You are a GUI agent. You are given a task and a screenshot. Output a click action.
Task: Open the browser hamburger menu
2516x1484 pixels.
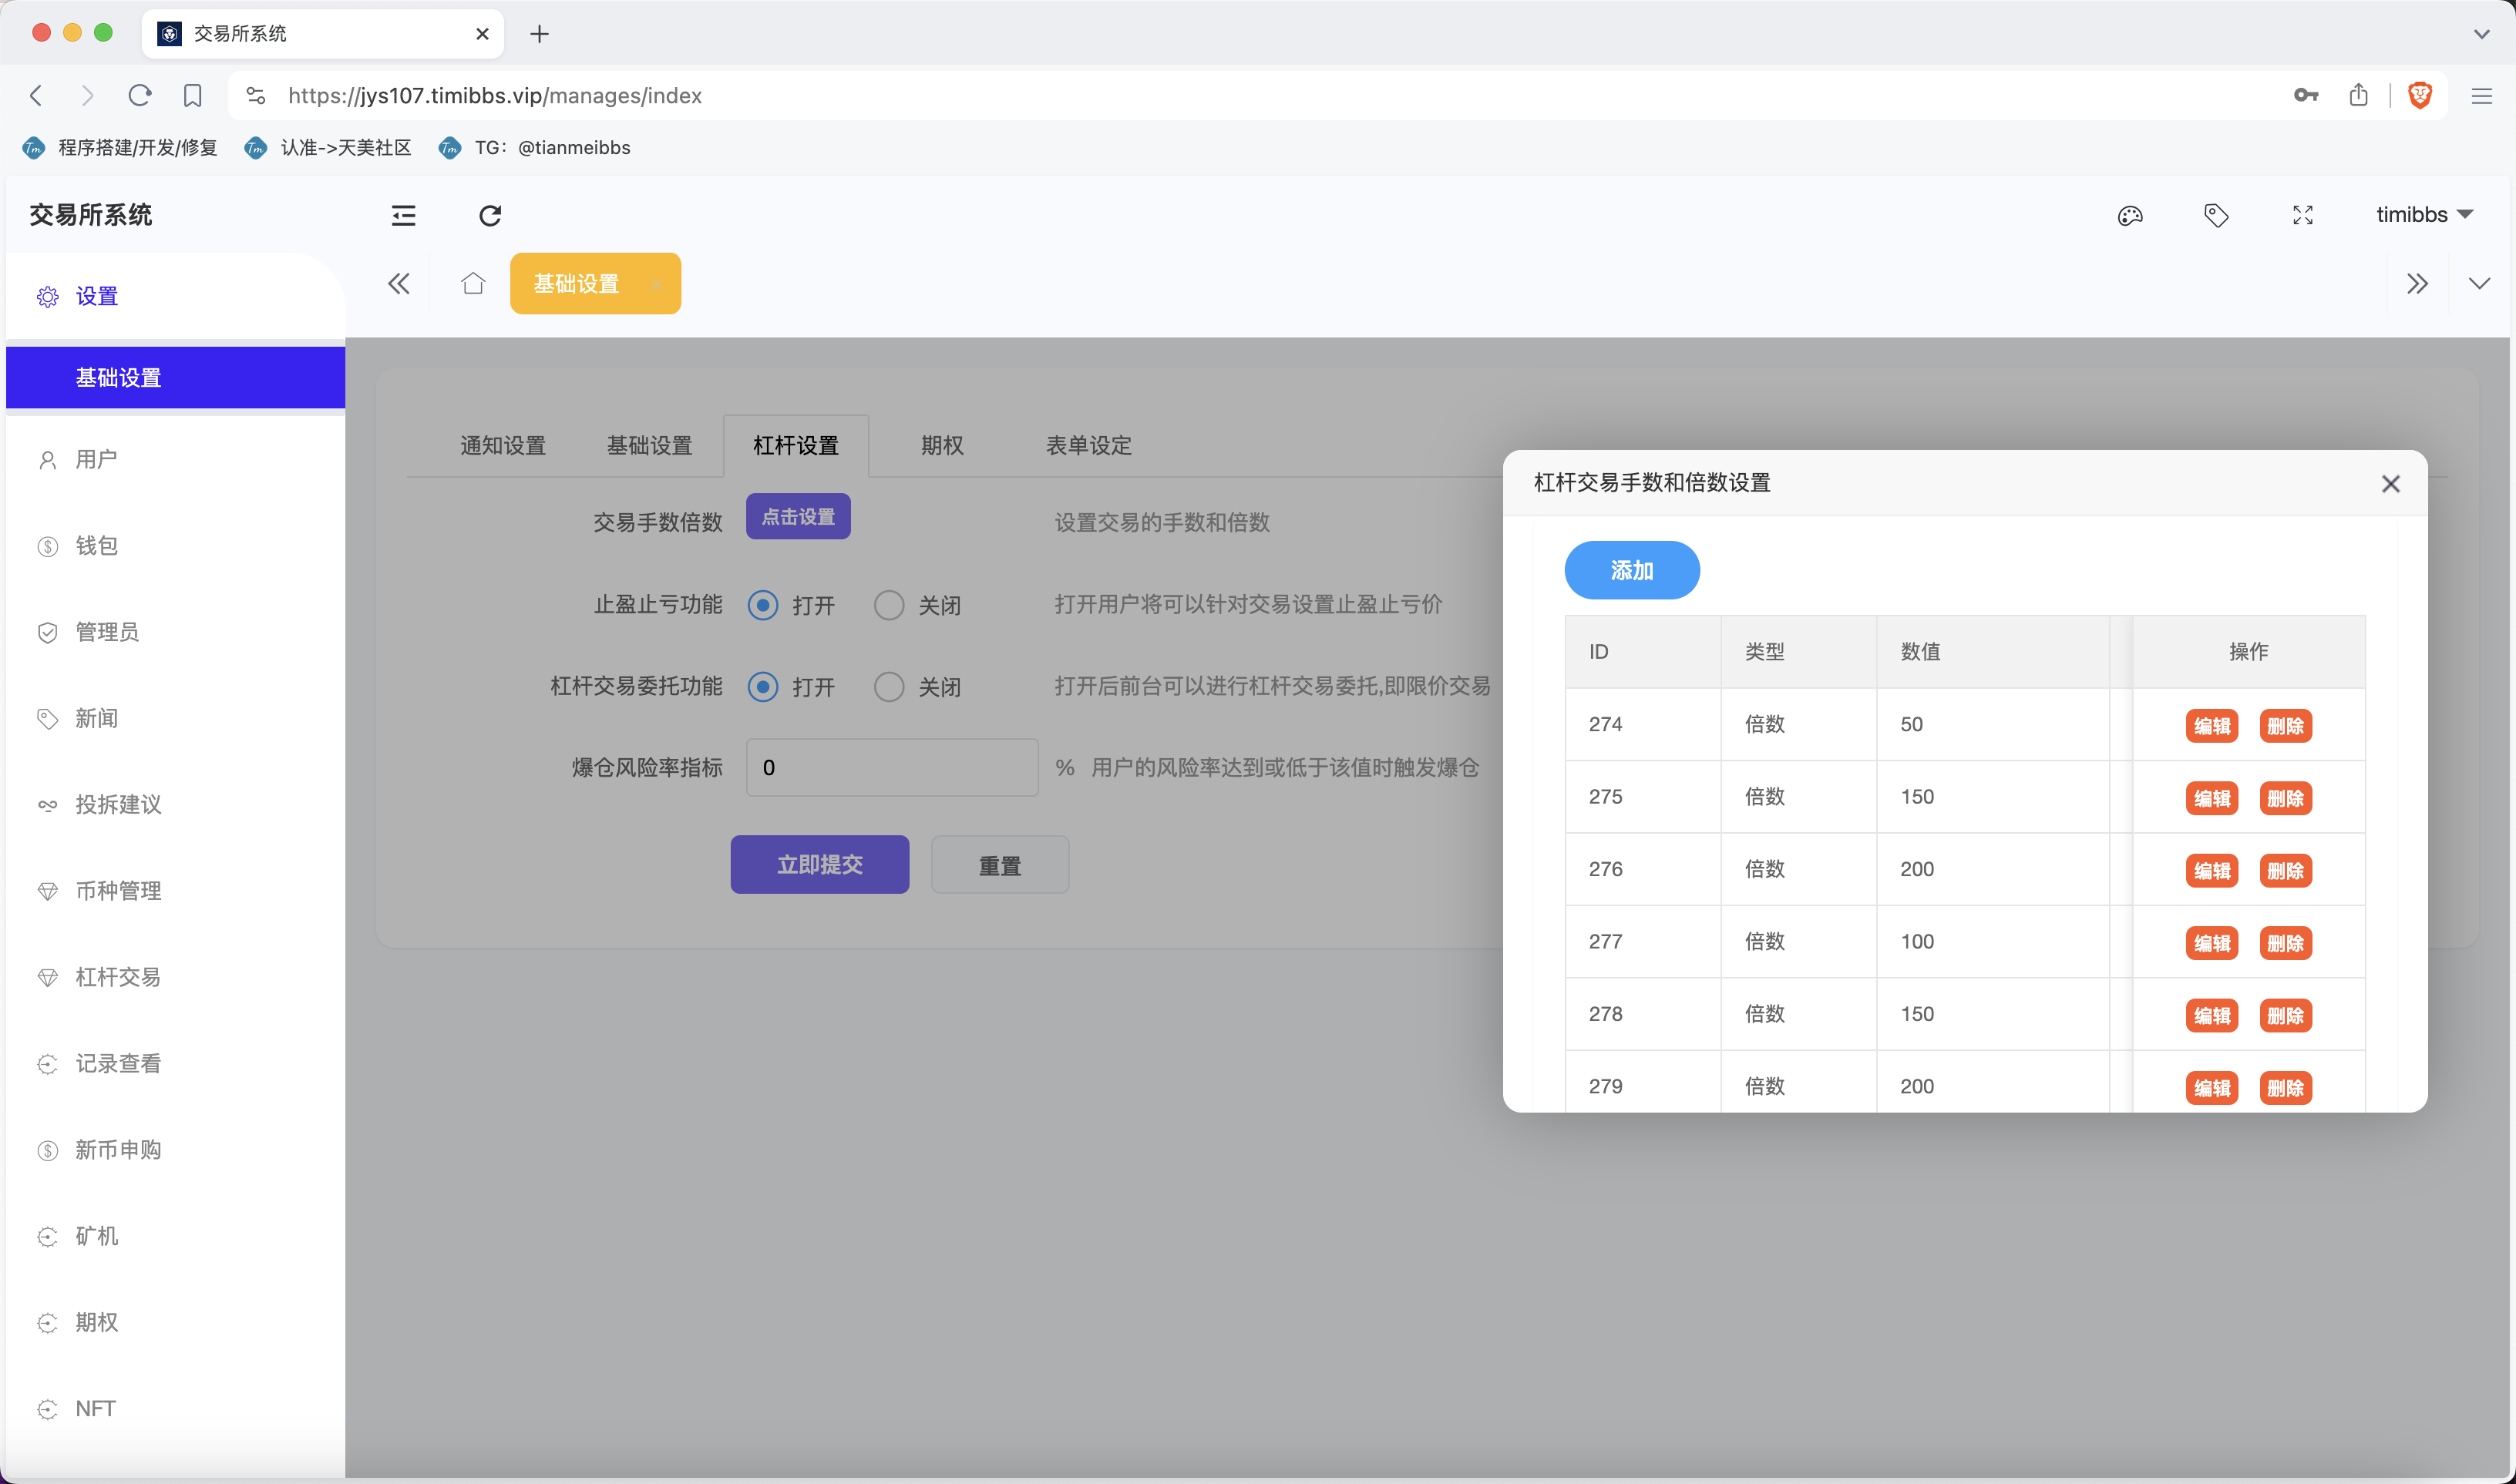[2481, 96]
